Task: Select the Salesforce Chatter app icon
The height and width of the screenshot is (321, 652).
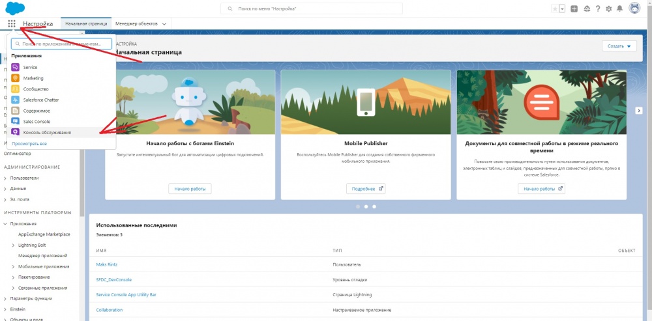Action: coord(16,100)
